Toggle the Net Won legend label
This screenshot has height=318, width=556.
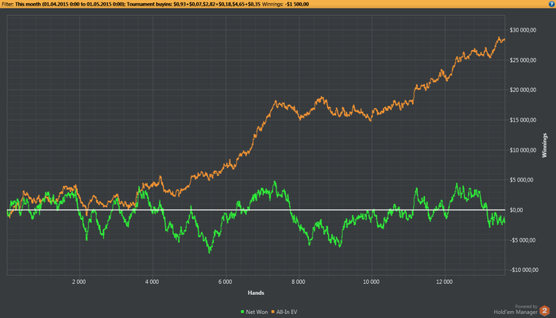pos(257,312)
